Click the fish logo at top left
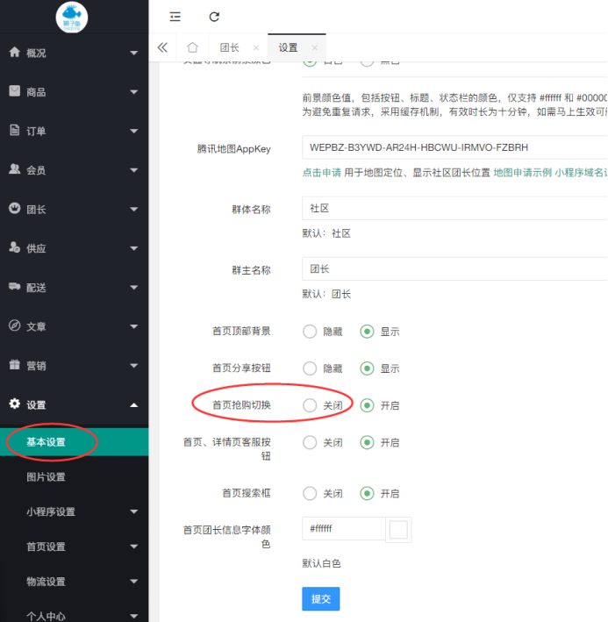Image resolution: width=608 pixels, height=622 pixels. pyautogui.click(x=72, y=18)
